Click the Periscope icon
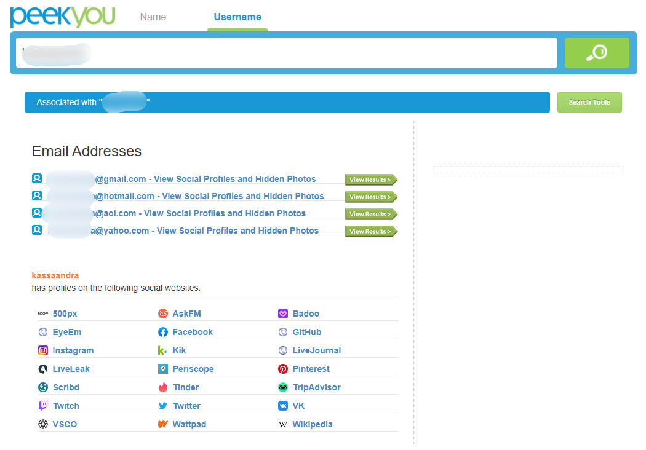646x450 pixels. click(163, 369)
